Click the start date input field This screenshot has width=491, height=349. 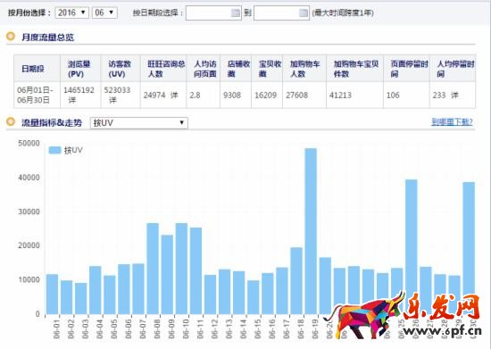pos(213,12)
